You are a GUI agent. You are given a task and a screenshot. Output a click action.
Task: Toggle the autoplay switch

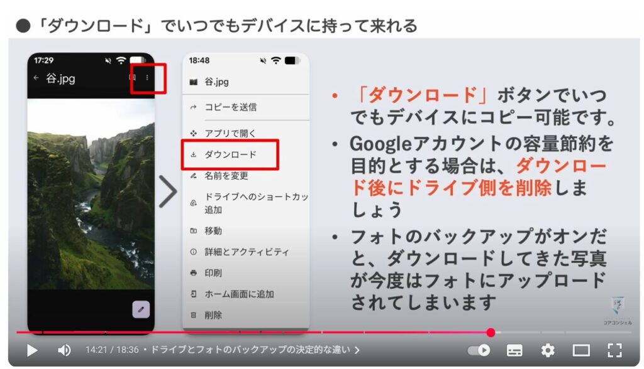(479, 350)
